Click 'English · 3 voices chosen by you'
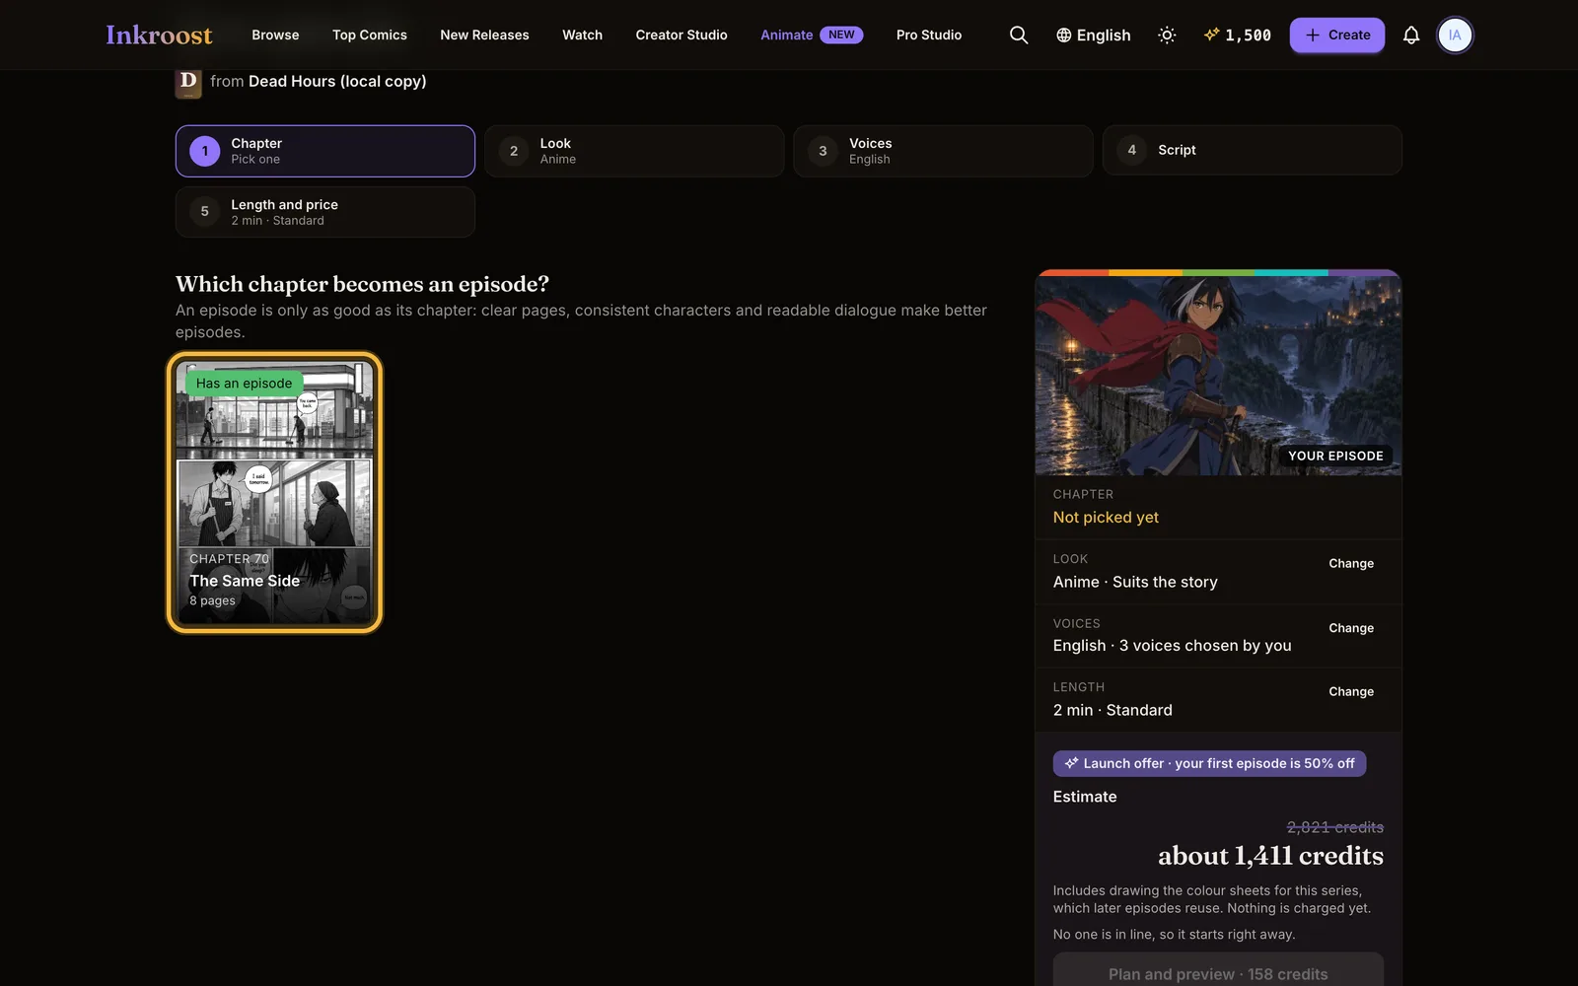 tap(1172, 646)
